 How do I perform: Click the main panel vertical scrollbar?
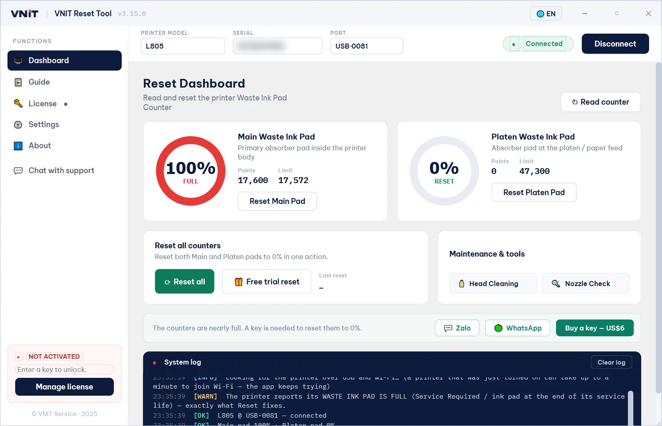658,228
